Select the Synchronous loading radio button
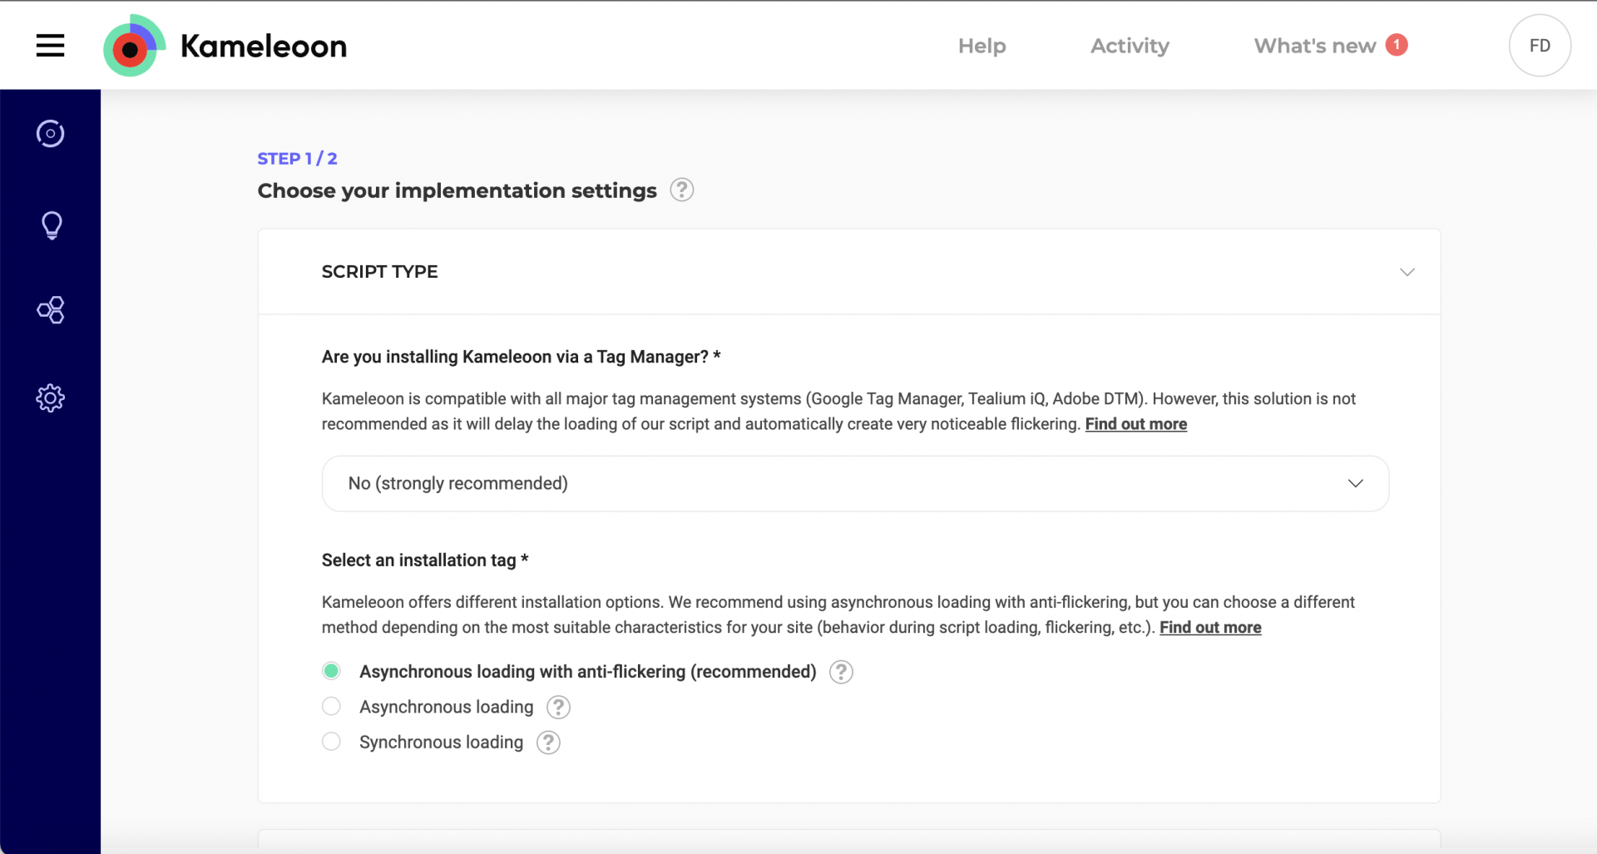The image size is (1597, 854). click(331, 741)
